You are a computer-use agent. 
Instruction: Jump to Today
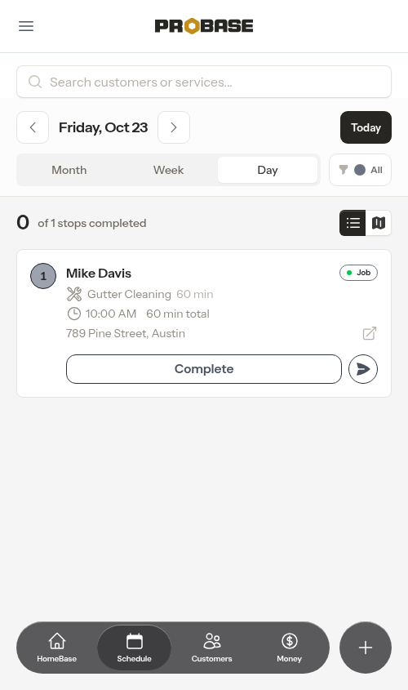(366, 127)
